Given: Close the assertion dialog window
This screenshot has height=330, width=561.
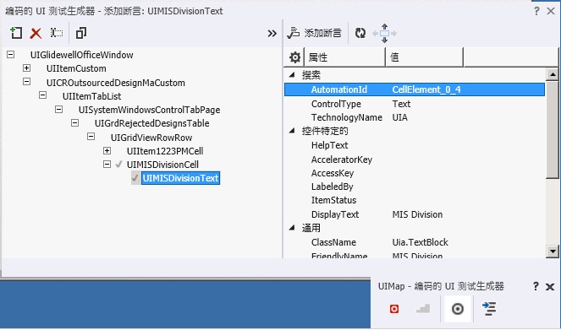Looking at the screenshot, I should coord(551,11).
